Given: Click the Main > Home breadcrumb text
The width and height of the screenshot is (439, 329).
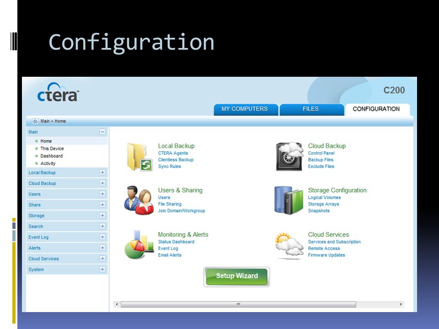Looking at the screenshot, I should (53, 121).
